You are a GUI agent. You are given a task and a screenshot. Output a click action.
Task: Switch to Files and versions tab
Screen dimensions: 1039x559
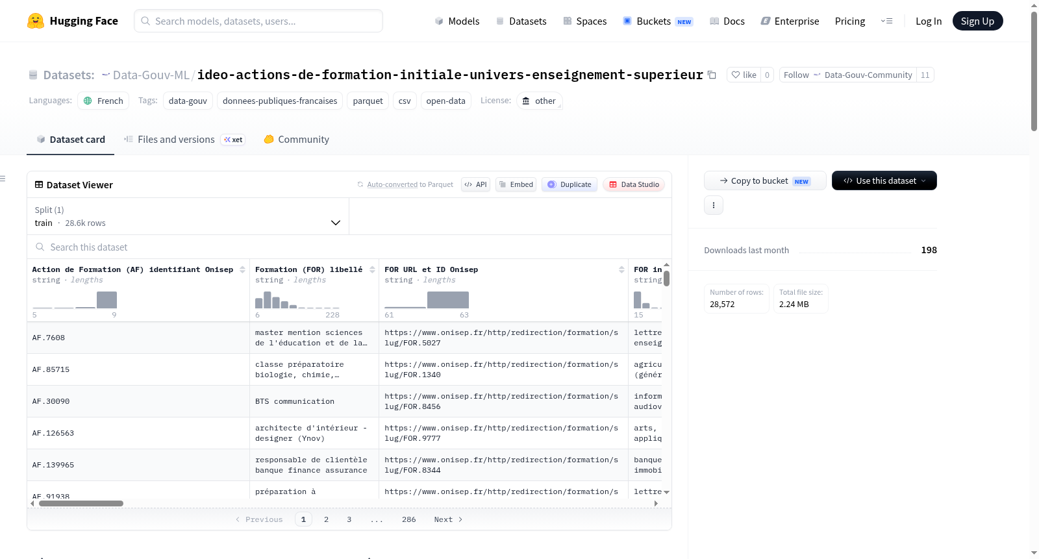[184, 139]
